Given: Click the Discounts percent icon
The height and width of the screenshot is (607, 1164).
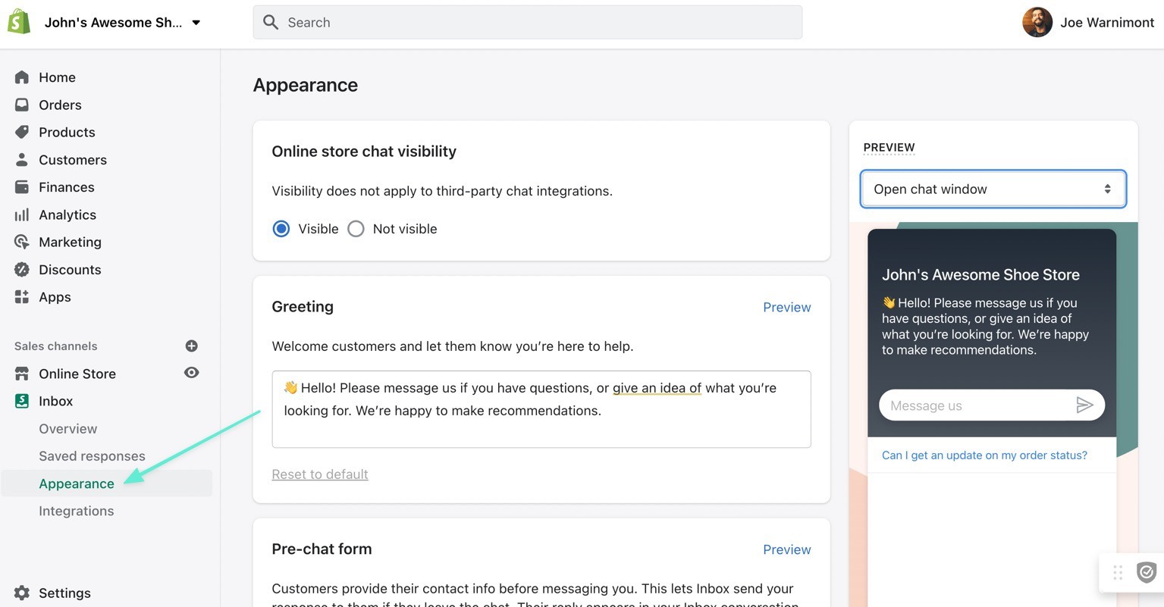Looking at the screenshot, I should pyautogui.click(x=22, y=270).
